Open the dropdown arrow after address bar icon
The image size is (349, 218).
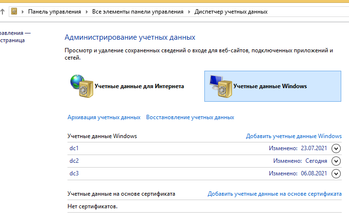(x=22, y=12)
